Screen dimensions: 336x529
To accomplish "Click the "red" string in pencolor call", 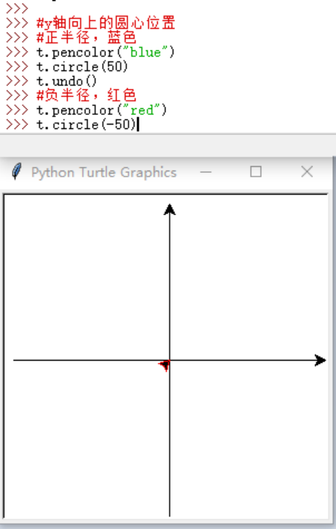I will pyautogui.click(x=142, y=111).
